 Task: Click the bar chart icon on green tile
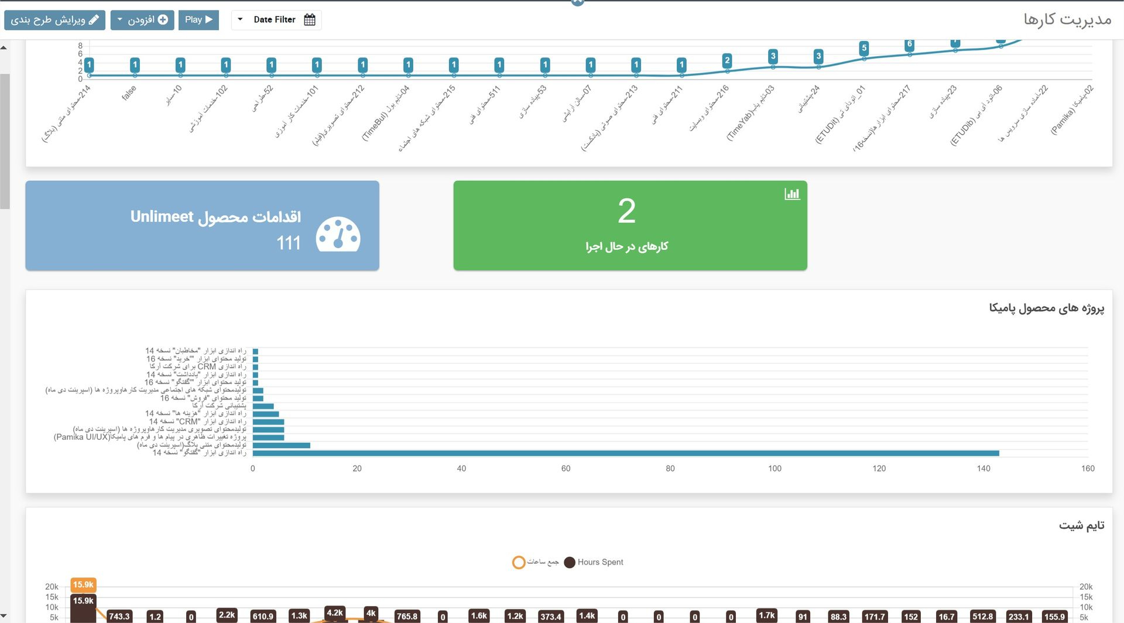792,194
